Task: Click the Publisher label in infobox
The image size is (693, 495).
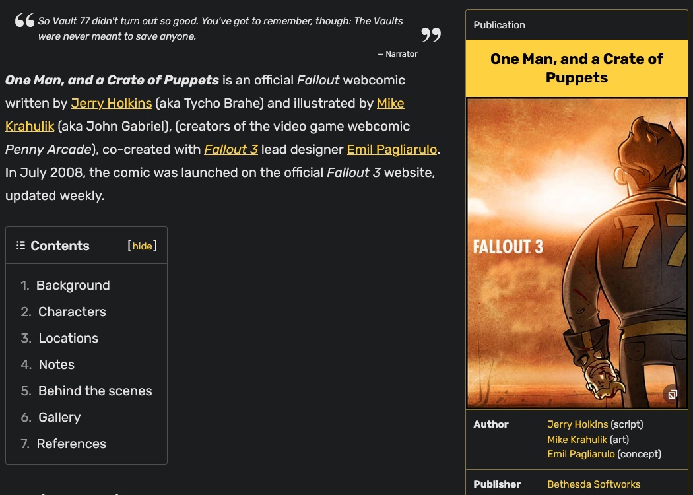Action: tap(497, 484)
